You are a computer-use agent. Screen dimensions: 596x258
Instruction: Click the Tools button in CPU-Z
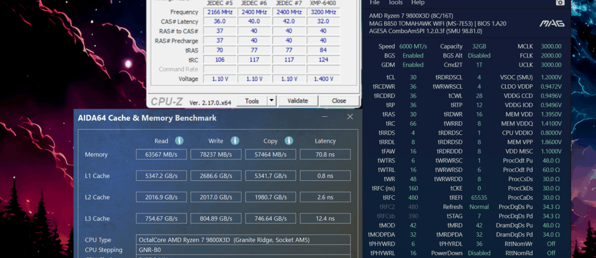[252, 101]
